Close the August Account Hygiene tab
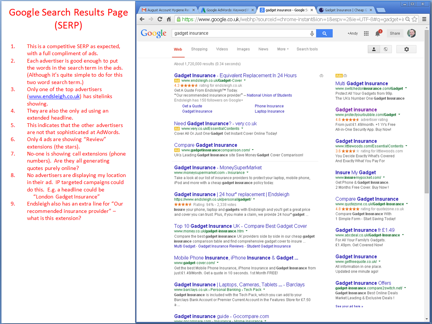432x324 pixels. pos(193,10)
